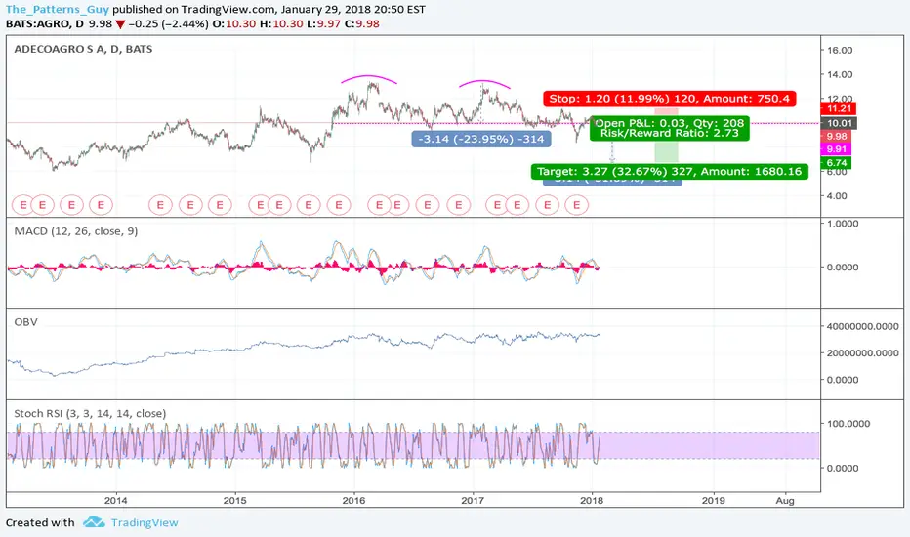Click the Aug label on time axis
910x537 pixels.
pos(785,501)
